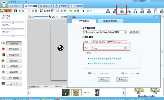
Task: Select the 保存到网络相册 tab
Action: (110, 21)
